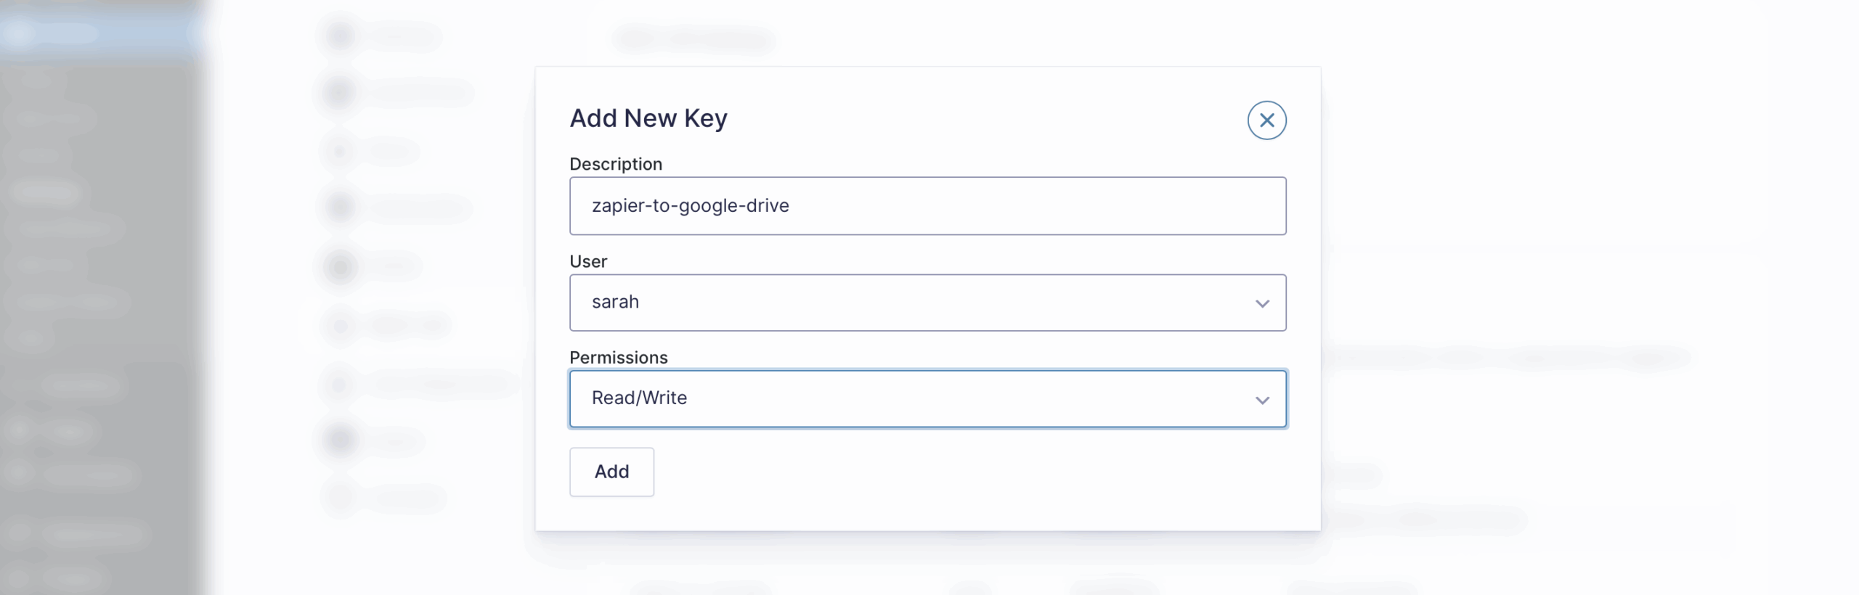Focus the Description input field

click(928, 206)
